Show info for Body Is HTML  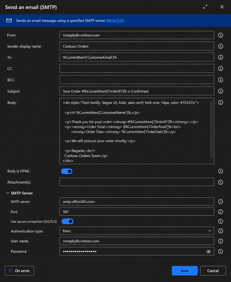(x=220, y=171)
